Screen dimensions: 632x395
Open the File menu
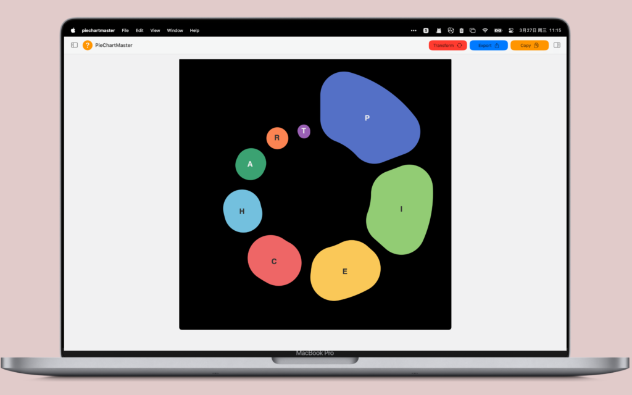coord(125,30)
